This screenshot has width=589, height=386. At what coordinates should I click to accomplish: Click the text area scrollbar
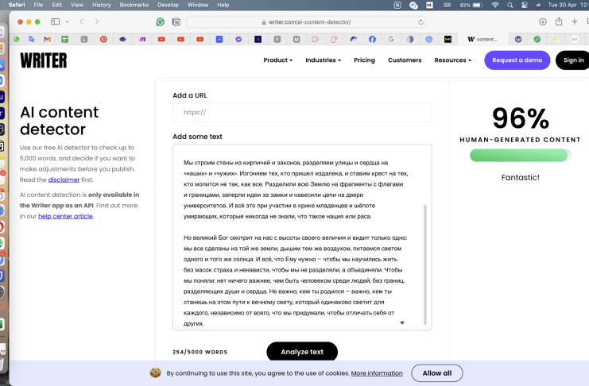pos(425,264)
